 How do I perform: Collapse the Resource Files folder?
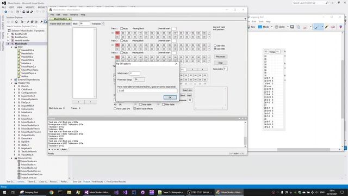[x=11, y=158]
